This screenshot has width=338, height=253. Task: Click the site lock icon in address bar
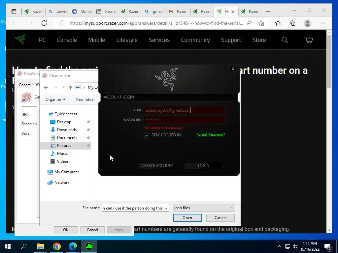coord(62,23)
